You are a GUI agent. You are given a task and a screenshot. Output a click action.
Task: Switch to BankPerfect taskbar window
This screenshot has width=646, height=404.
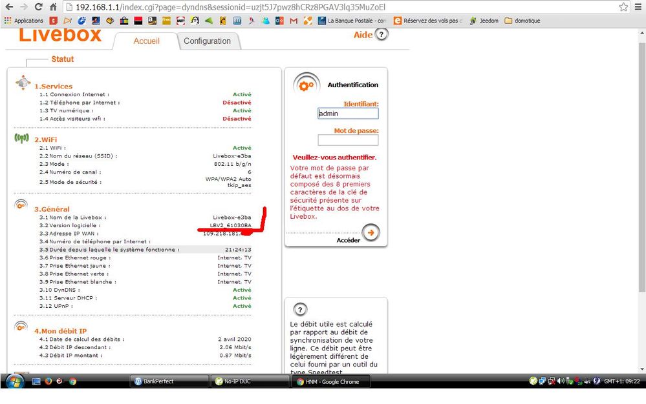[x=169, y=381]
